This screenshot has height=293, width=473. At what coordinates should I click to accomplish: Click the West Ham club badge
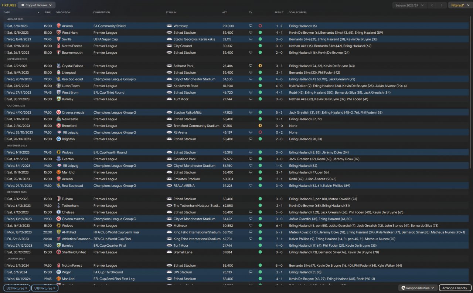[59, 33]
